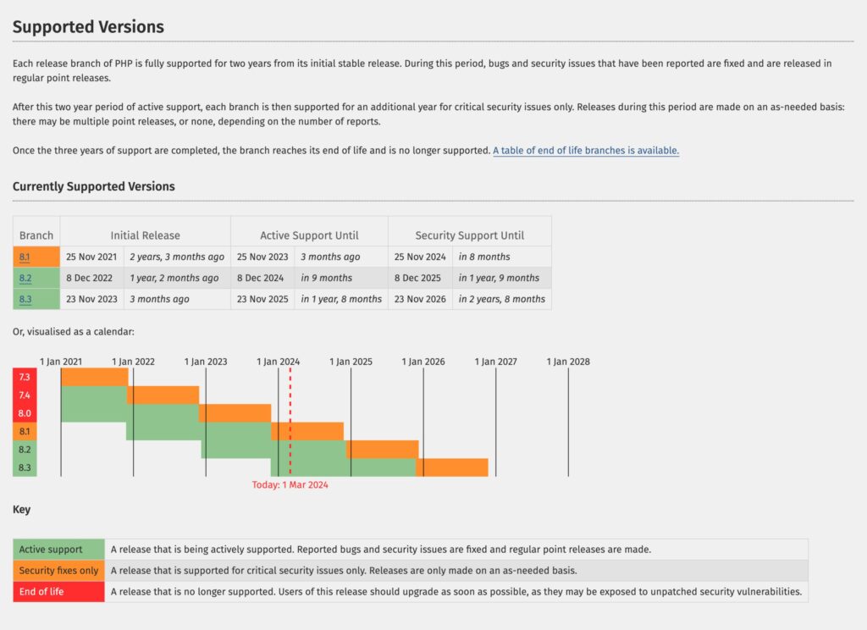Open the 8.1 branch link in the table

(x=25, y=257)
